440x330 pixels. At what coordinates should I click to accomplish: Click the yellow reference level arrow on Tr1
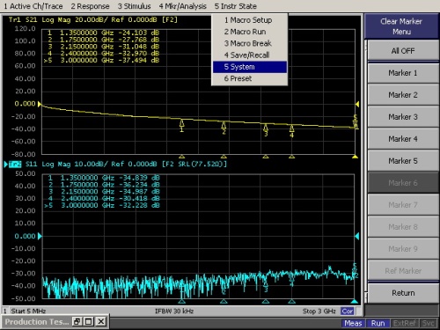[x=40, y=104]
